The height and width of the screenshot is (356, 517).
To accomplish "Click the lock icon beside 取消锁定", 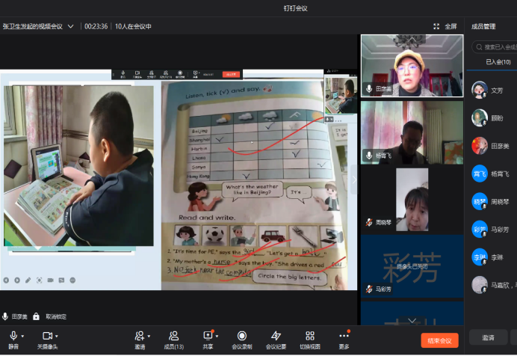I will [36, 316].
